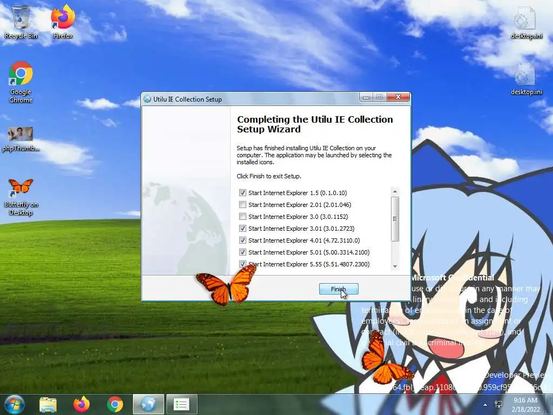The width and height of the screenshot is (553, 415).
Task: Click the Utilu setup title bar icon
Action: [x=147, y=99]
